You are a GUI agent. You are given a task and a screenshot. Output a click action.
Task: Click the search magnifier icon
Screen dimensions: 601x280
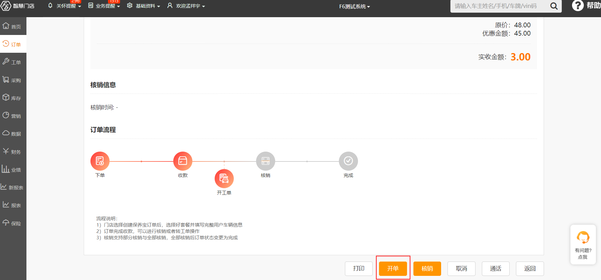click(554, 6)
